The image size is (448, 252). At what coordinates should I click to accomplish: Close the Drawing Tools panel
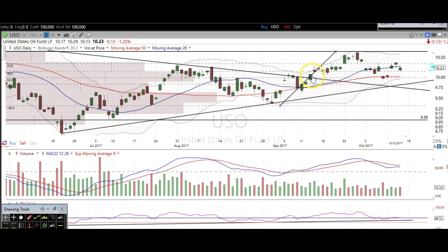point(62,209)
